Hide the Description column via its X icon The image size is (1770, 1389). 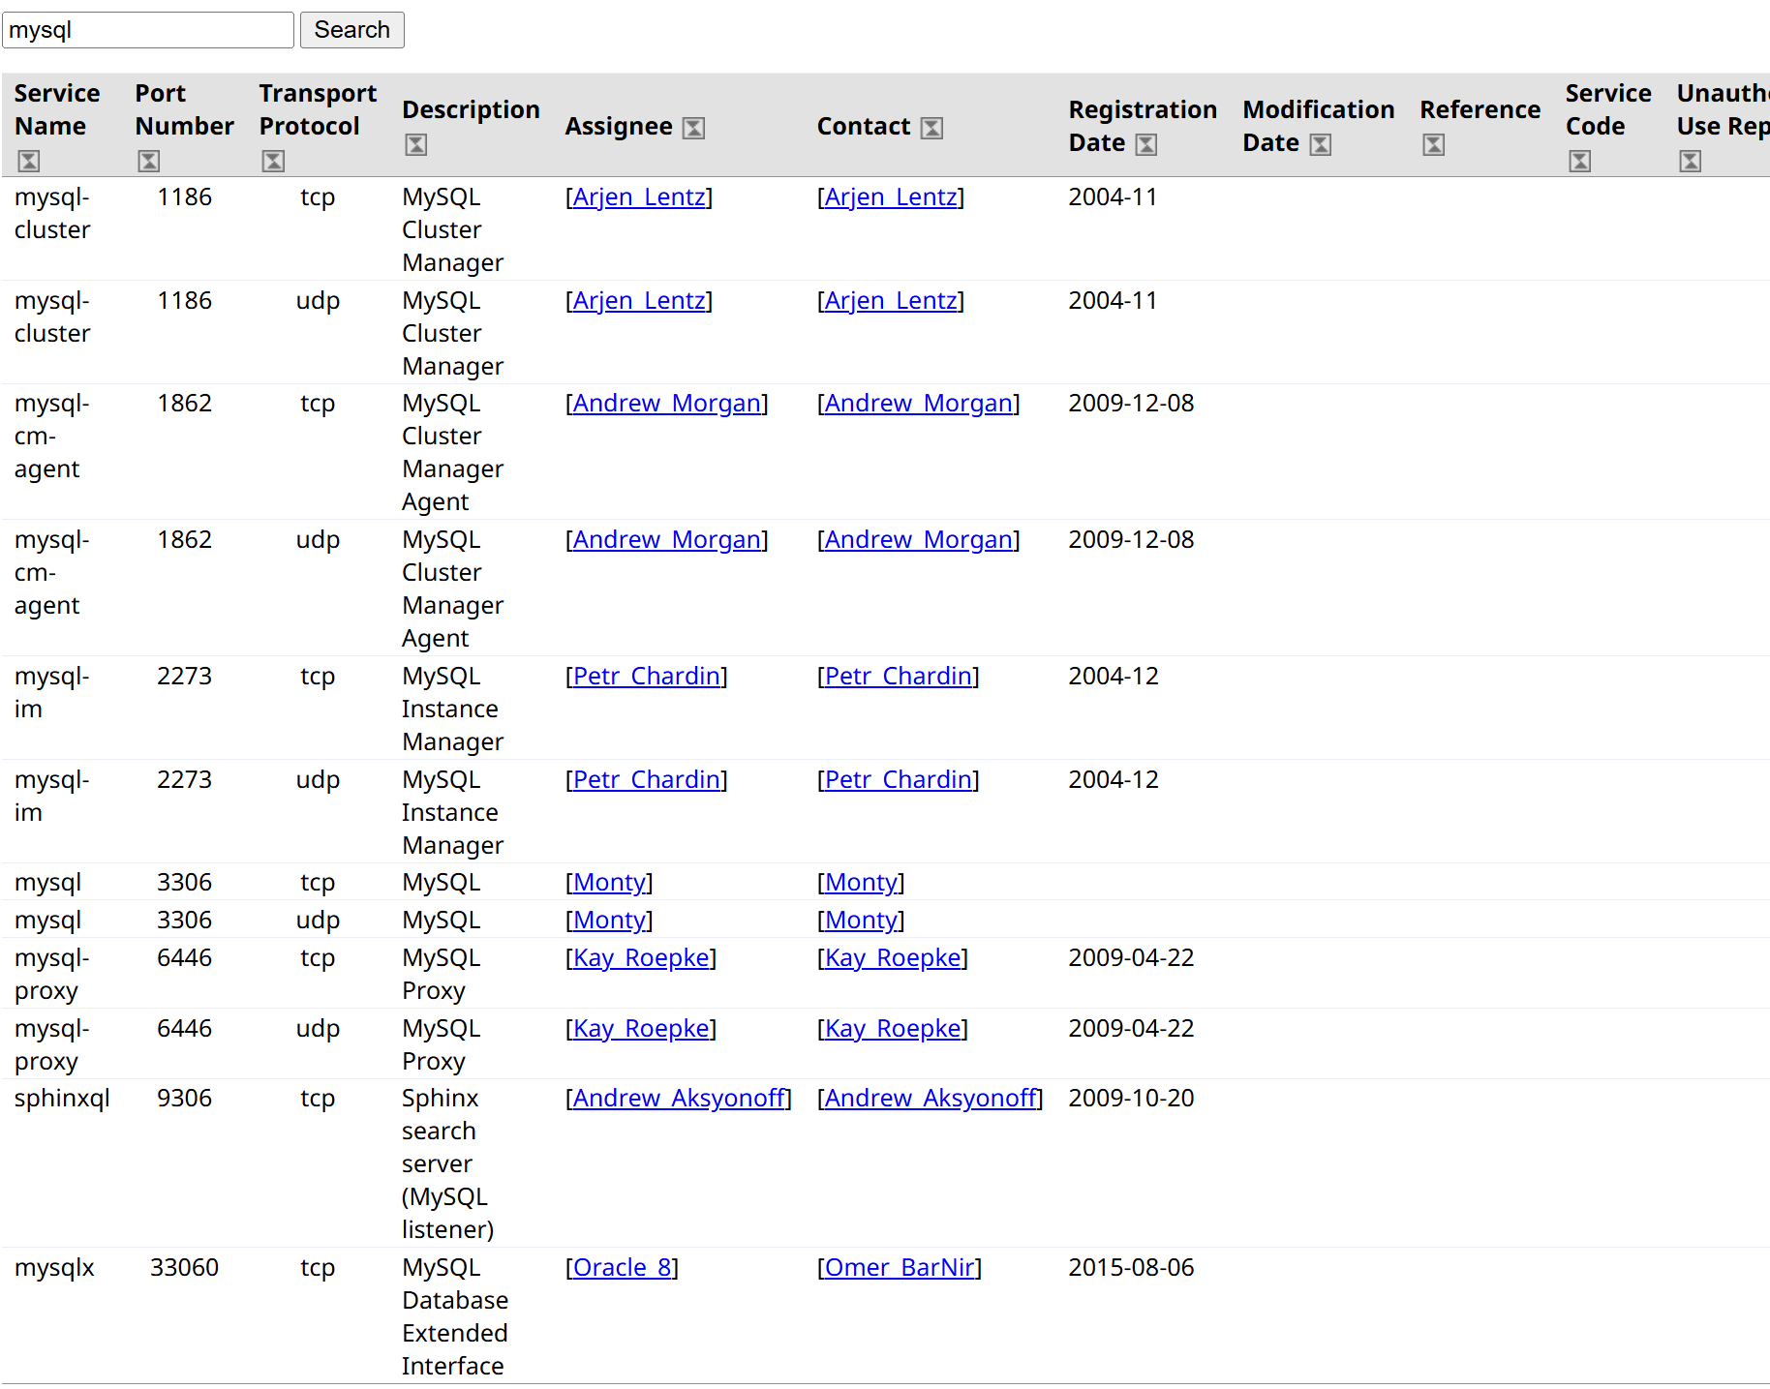coord(416,144)
